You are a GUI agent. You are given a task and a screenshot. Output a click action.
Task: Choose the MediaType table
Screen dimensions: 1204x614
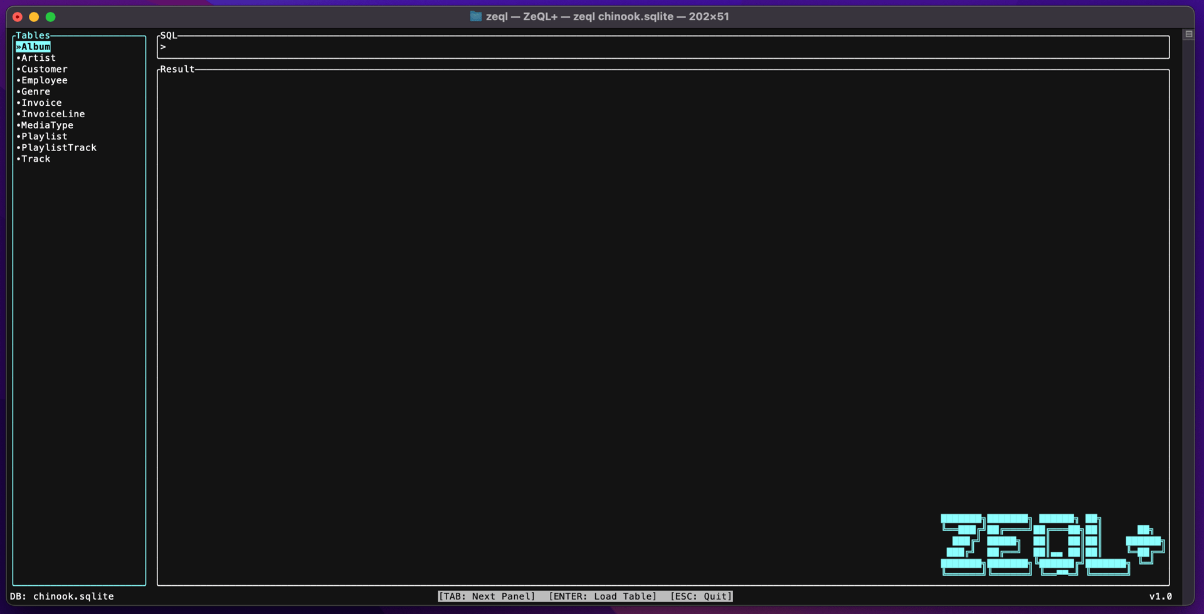pyautogui.click(x=45, y=126)
